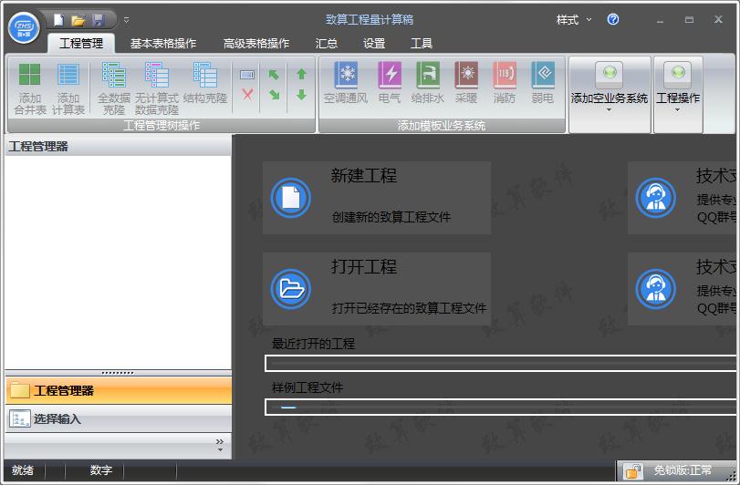Viewport: 740px width, 485px height.
Task: Add the 消防 template system
Action: 504,83
